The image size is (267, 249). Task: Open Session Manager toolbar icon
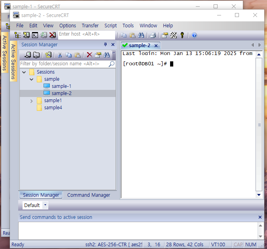[17, 35]
